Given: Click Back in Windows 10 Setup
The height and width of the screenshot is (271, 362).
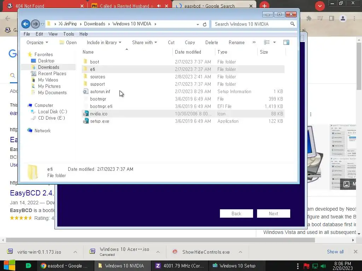Looking at the screenshot, I should [x=236, y=213].
